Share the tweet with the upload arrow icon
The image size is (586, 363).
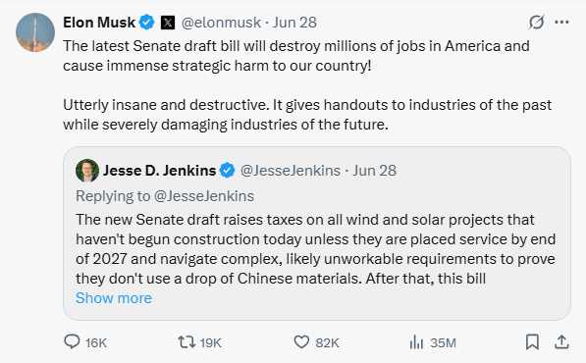561,341
